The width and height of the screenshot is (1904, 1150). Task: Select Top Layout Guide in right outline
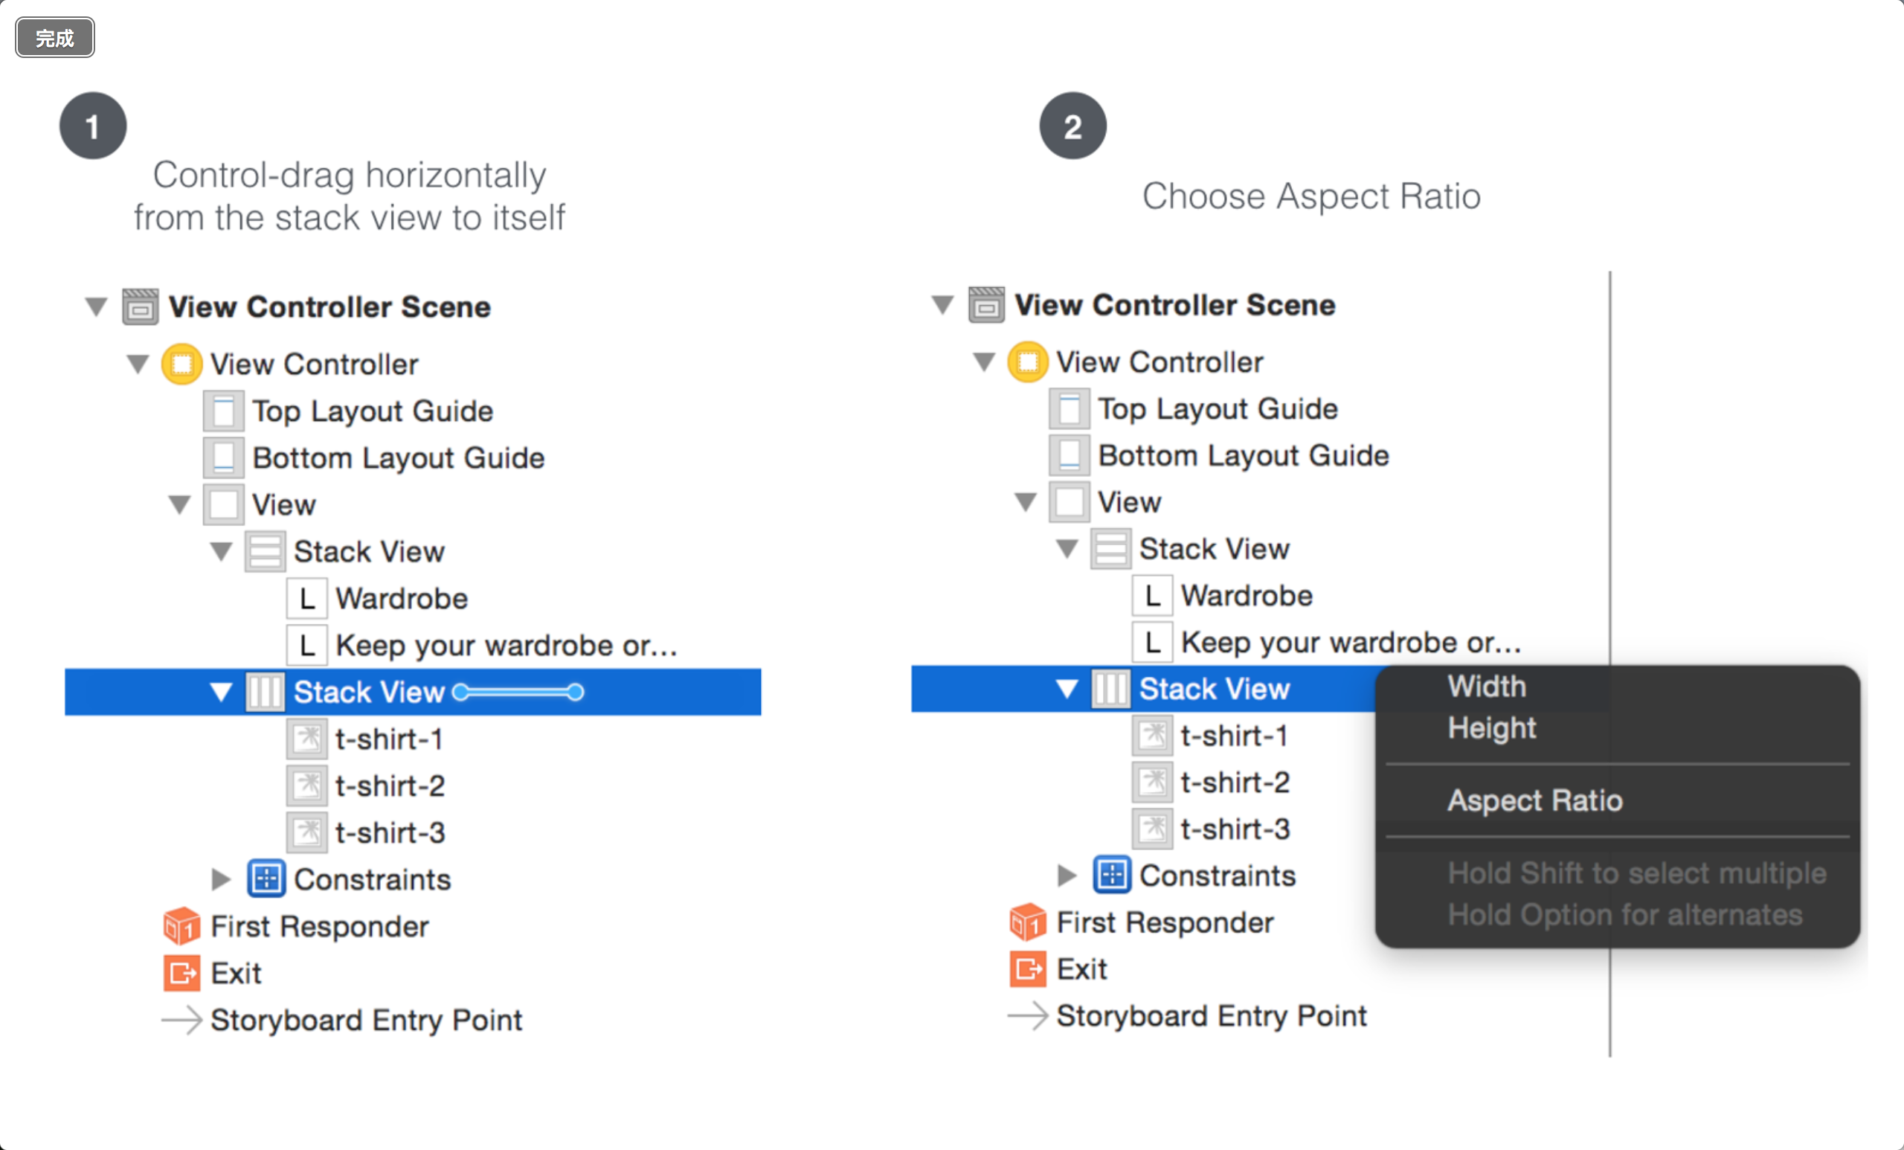point(1218,409)
